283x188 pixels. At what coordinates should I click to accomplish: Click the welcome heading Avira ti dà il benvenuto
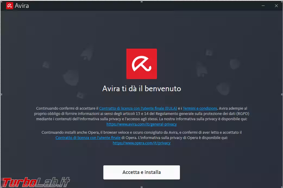[x=141, y=89]
